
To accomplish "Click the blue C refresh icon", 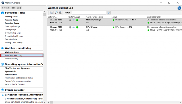I will [x=179, y=8].
